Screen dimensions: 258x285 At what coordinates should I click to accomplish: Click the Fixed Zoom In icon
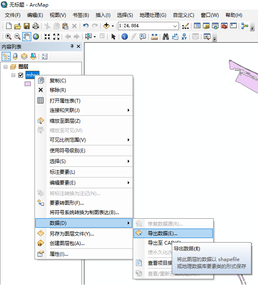47,37
